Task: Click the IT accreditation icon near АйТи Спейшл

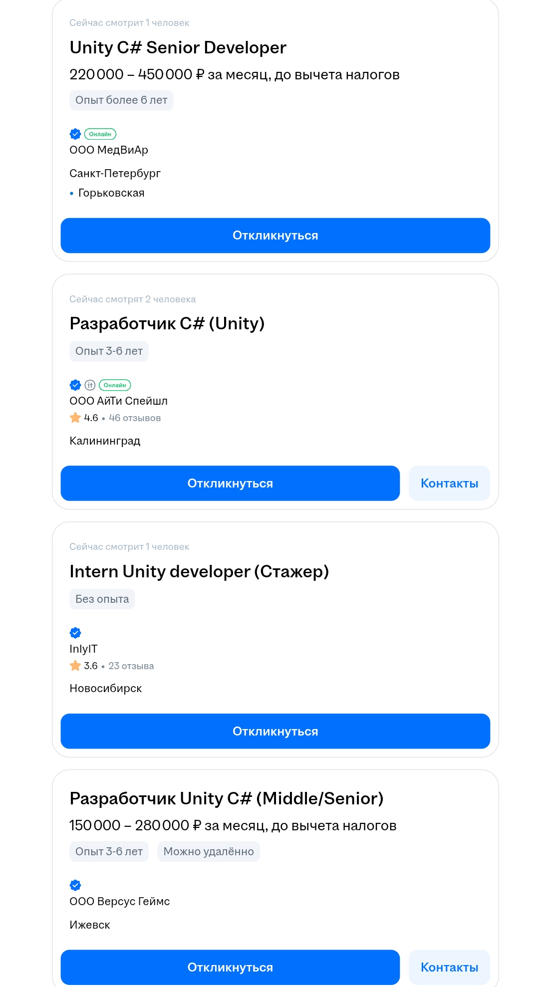Action: pyautogui.click(x=90, y=385)
